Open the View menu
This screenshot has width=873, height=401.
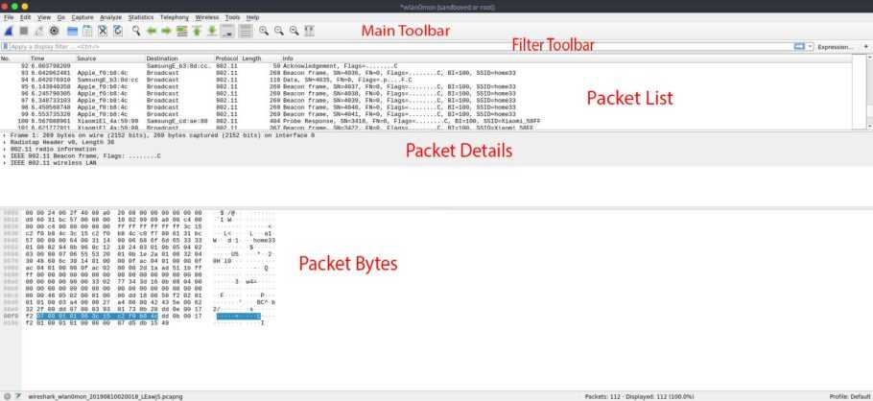pyautogui.click(x=44, y=17)
